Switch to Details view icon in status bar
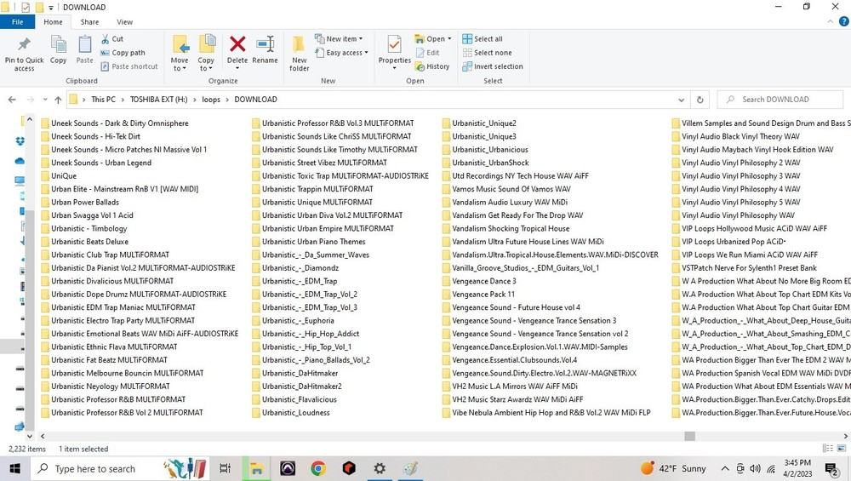 click(828, 449)
